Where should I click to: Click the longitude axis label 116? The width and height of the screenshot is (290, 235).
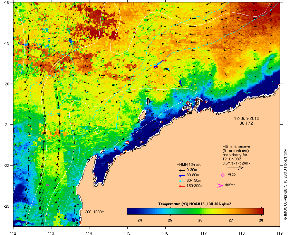click(165, 233)
